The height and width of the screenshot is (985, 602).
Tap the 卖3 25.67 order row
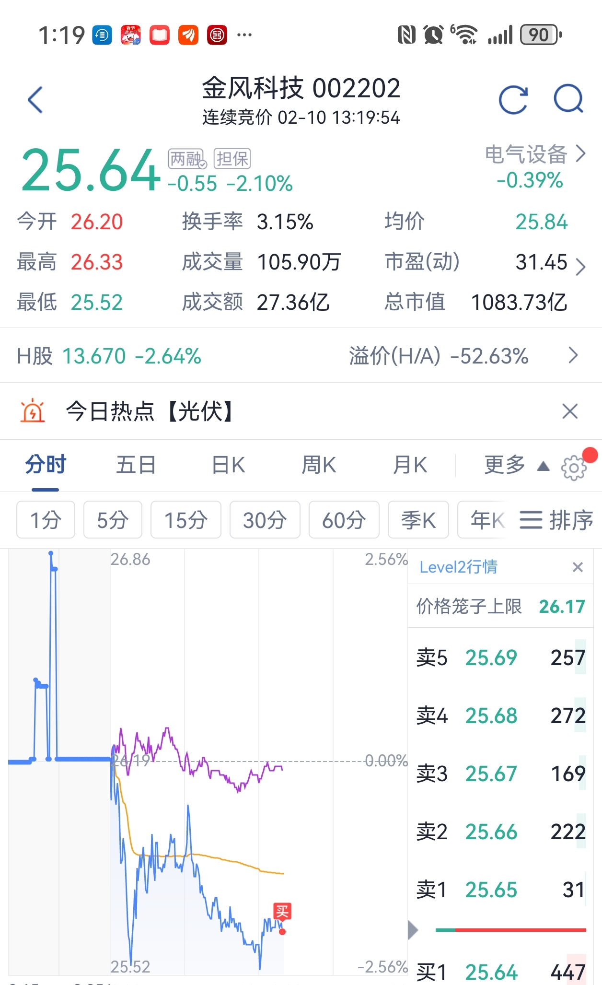click(x=501, y=774)
